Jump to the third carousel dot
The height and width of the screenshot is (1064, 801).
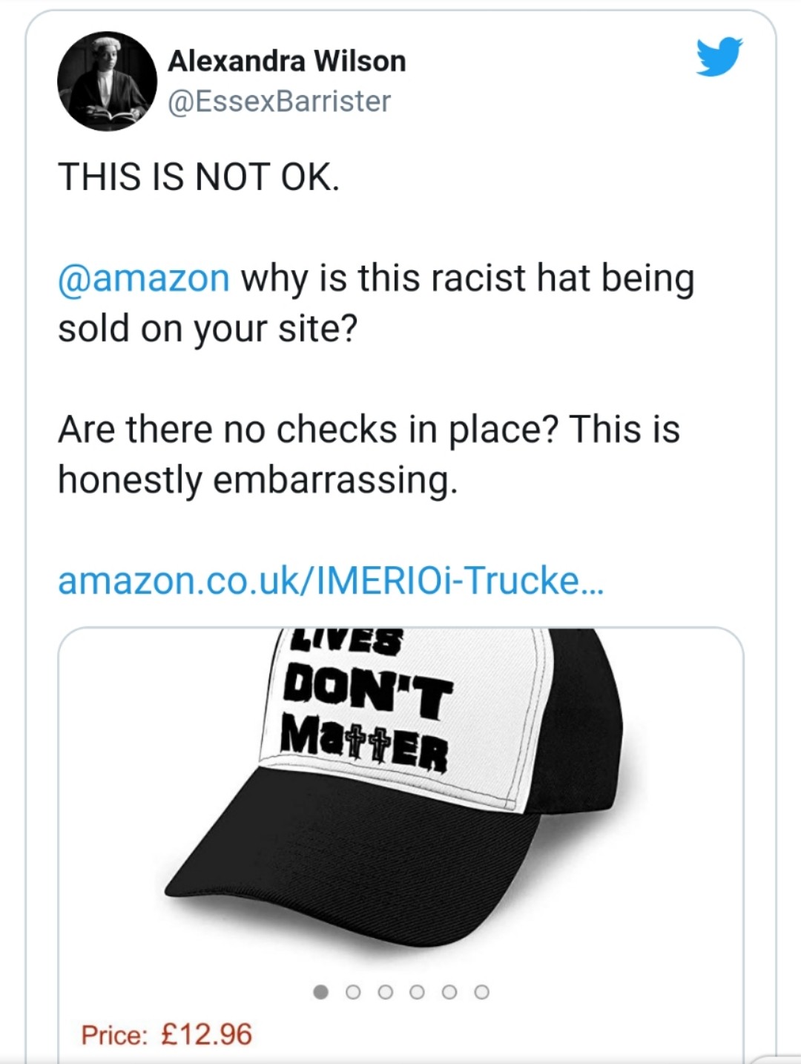(385, 992)
